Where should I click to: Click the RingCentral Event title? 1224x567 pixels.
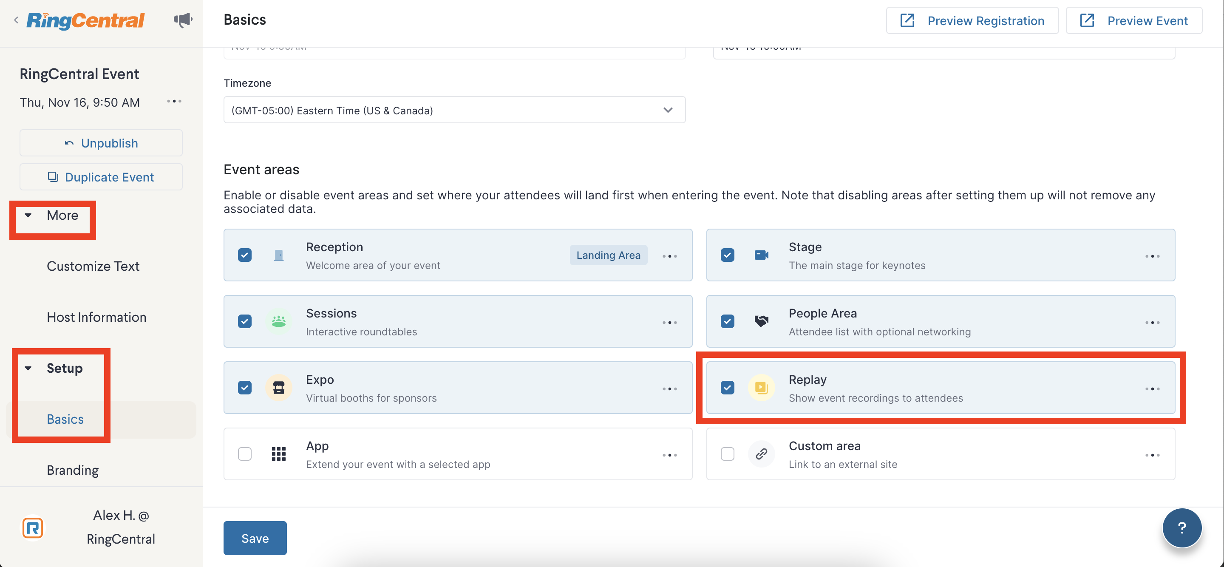79,74
